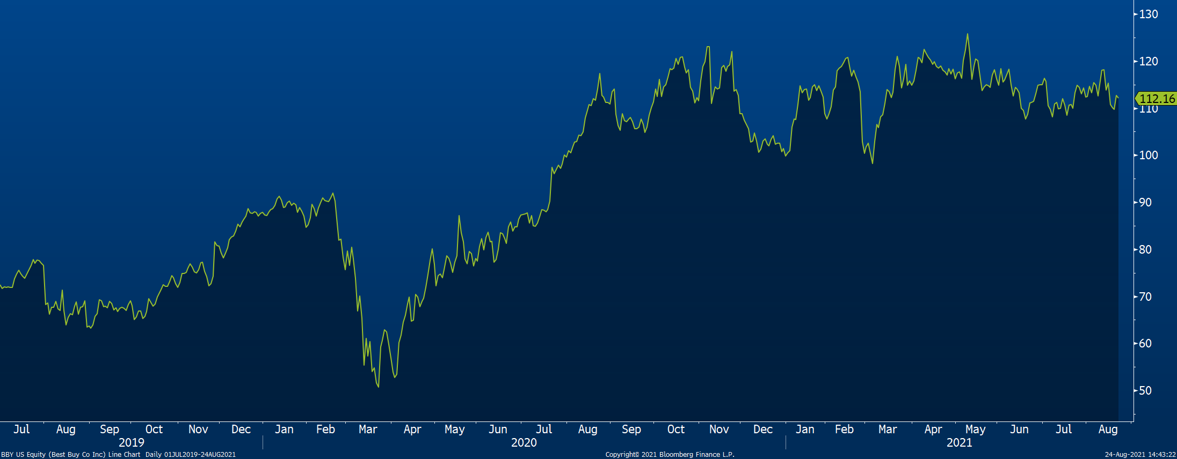Click the 2021 year label
Viewport: 1177px width, 459px height.
click(x=960, y=442)
